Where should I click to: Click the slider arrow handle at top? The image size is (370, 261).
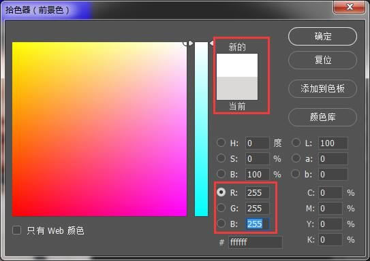[x=191, y=43]
